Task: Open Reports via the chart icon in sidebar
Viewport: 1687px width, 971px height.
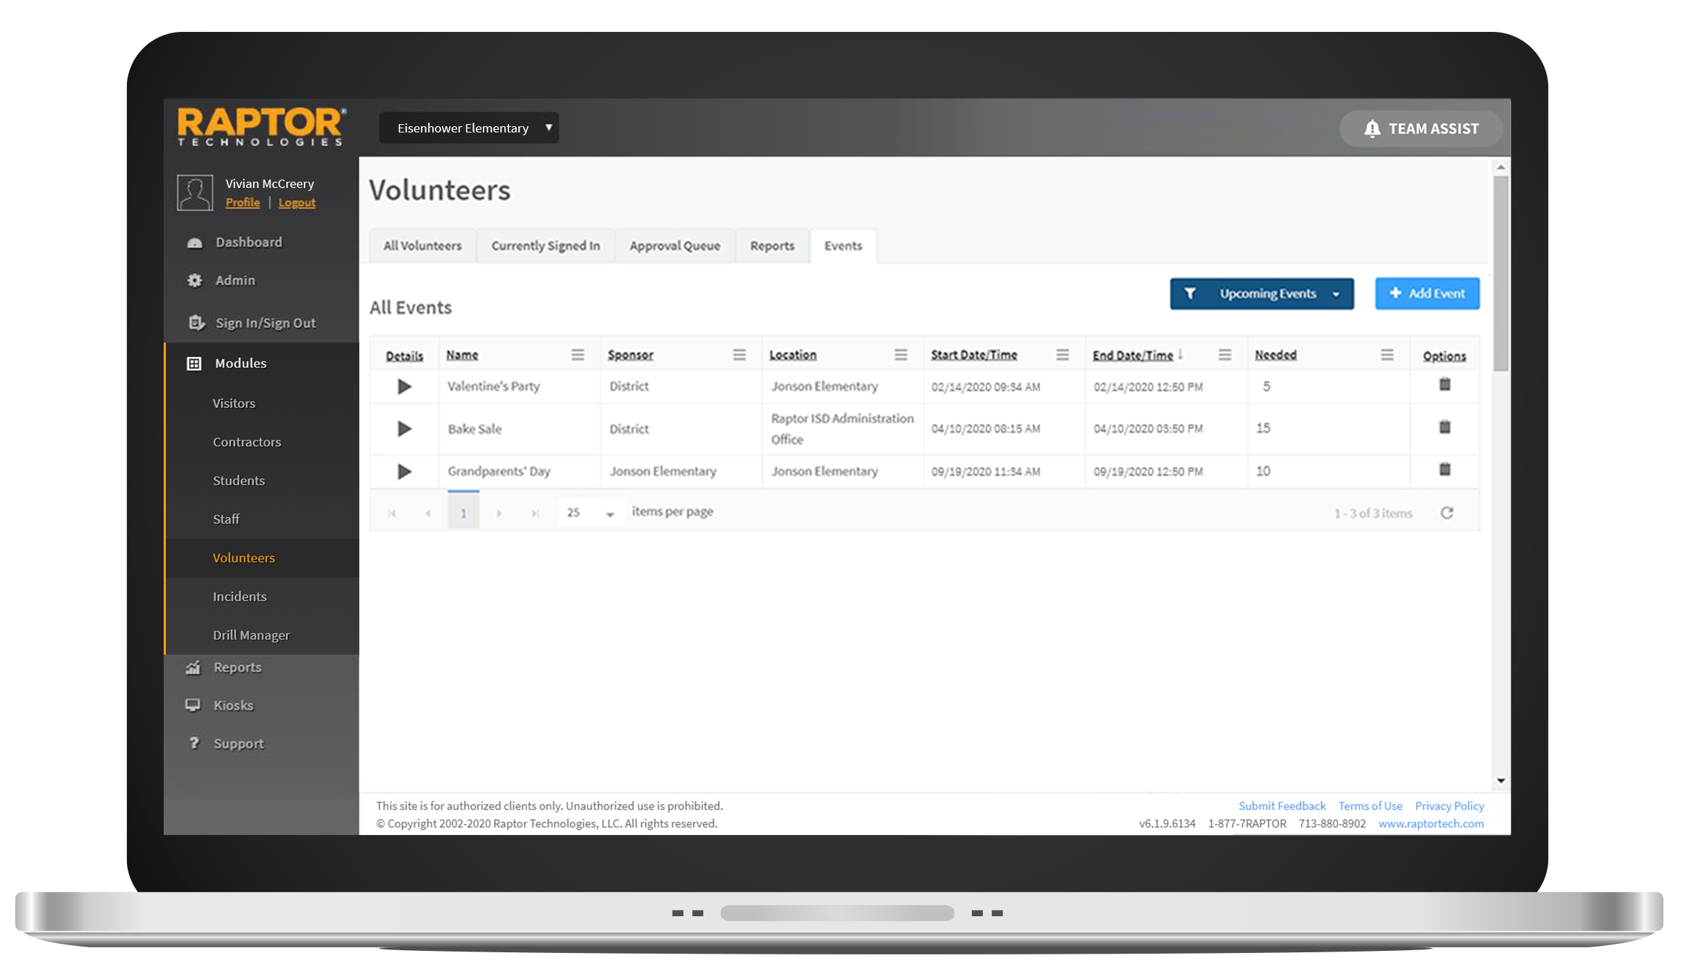Action: coord(195,667)
